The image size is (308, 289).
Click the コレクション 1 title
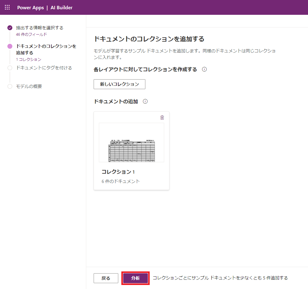(x=118, y=172)
